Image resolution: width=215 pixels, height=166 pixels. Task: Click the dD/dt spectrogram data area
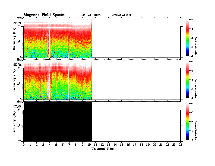pyautogui.click(x=58, y=80)
